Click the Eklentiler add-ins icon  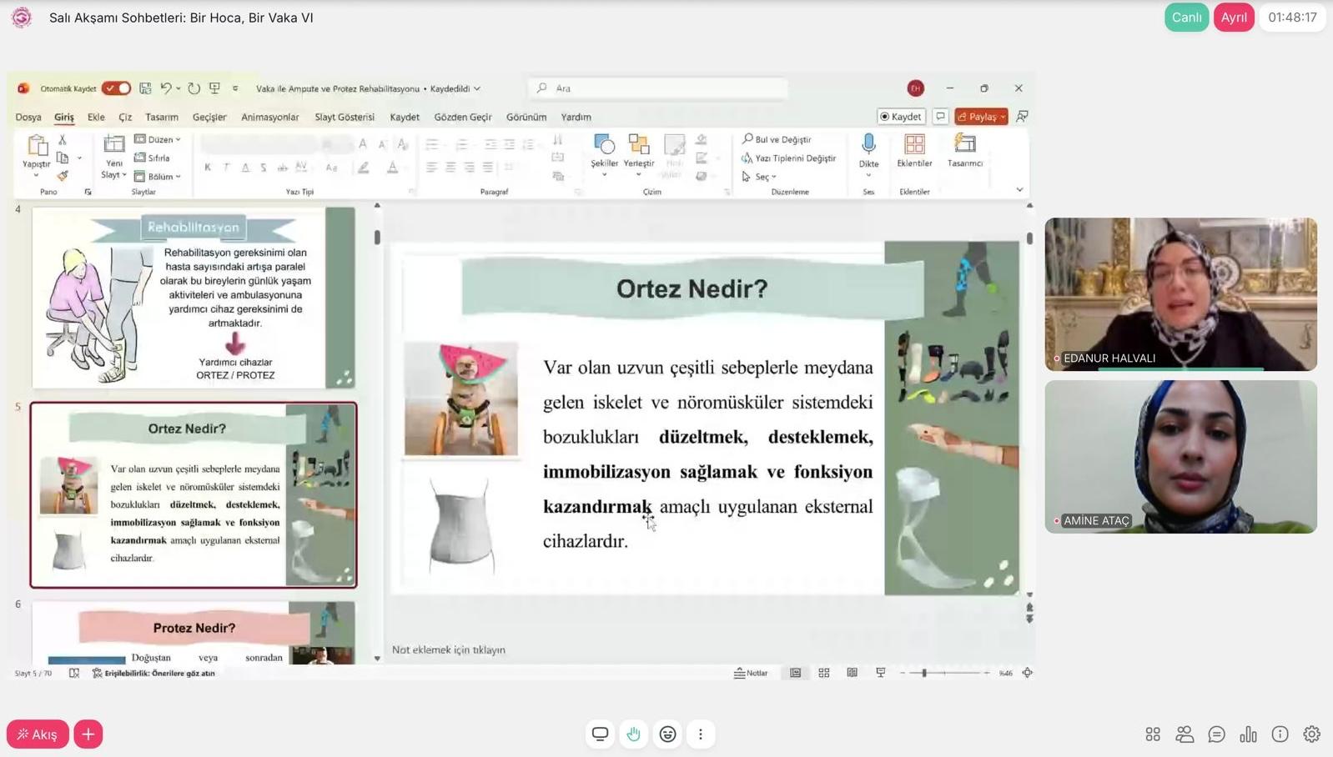914,146
